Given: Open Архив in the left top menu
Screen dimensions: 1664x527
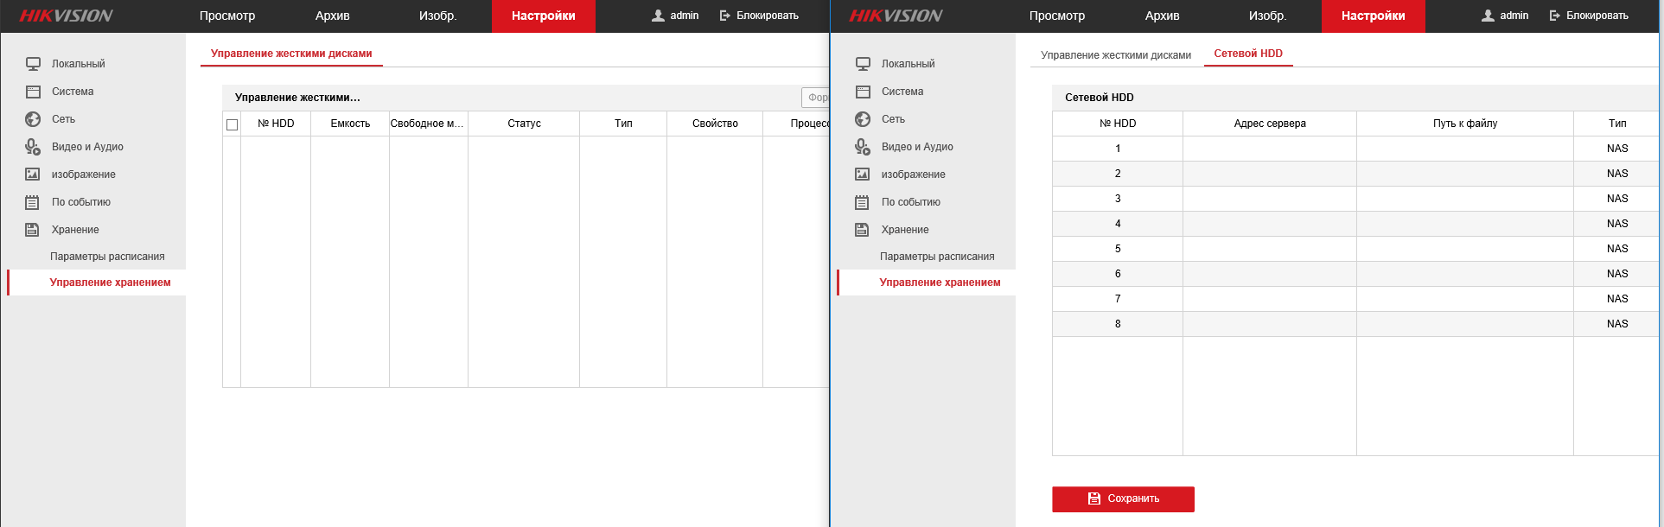Looking at the screenshot, I should click(x=332, y=16).
